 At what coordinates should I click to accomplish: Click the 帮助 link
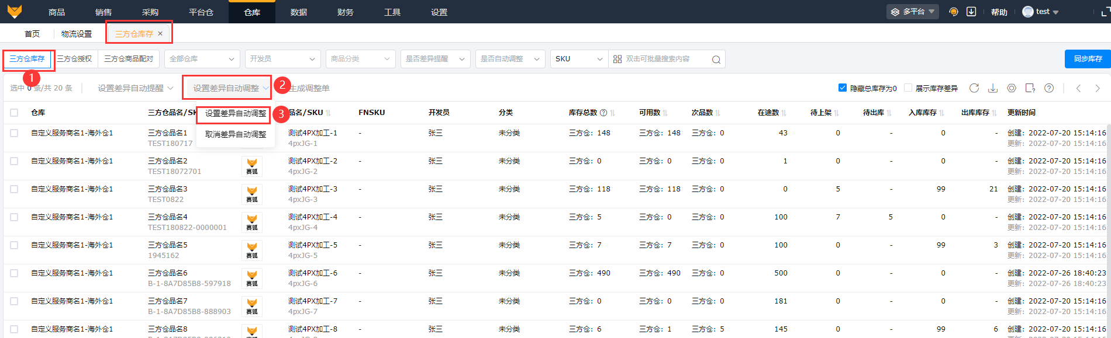(x=999, y=12)
